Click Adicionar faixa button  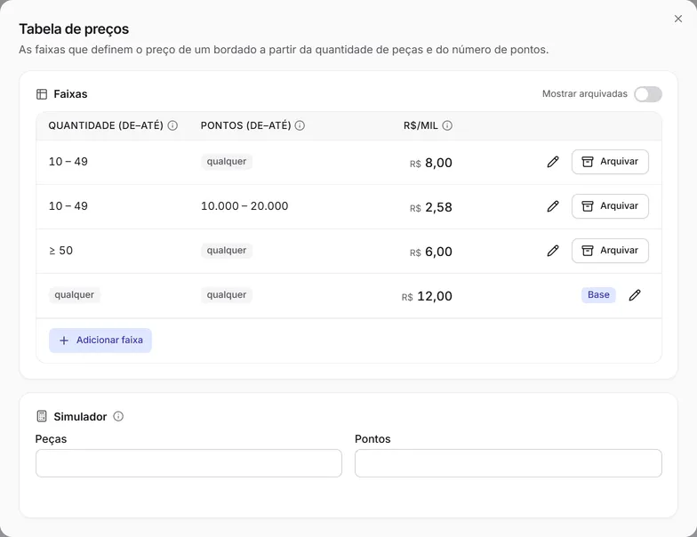[x=100, y=341]
